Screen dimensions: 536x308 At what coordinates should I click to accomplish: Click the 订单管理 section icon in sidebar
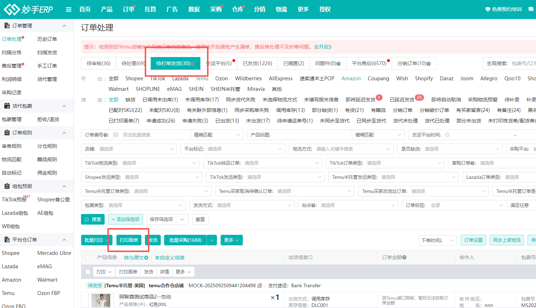7,26
